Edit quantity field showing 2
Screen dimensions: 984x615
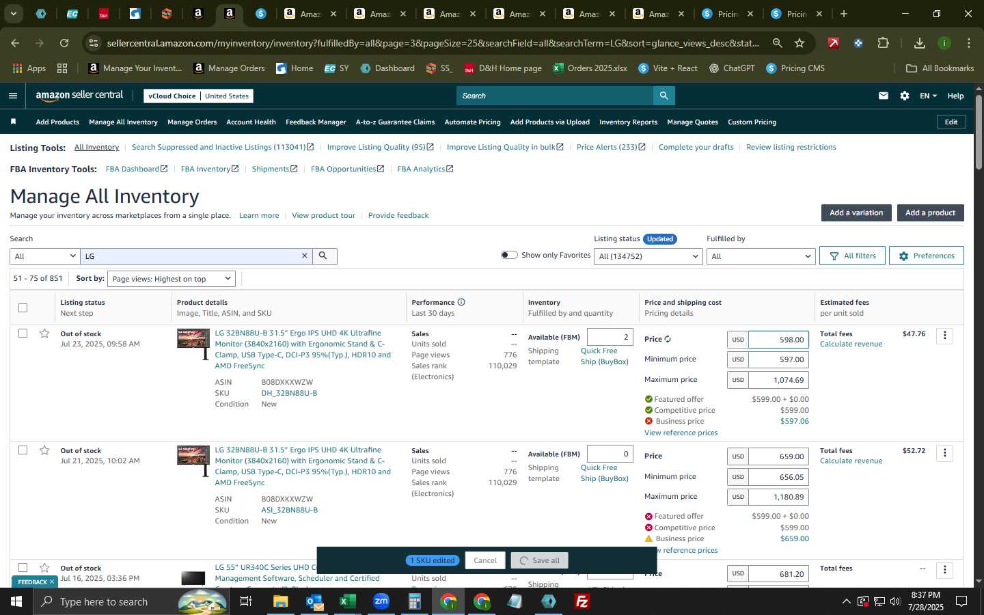click(610, 337)
